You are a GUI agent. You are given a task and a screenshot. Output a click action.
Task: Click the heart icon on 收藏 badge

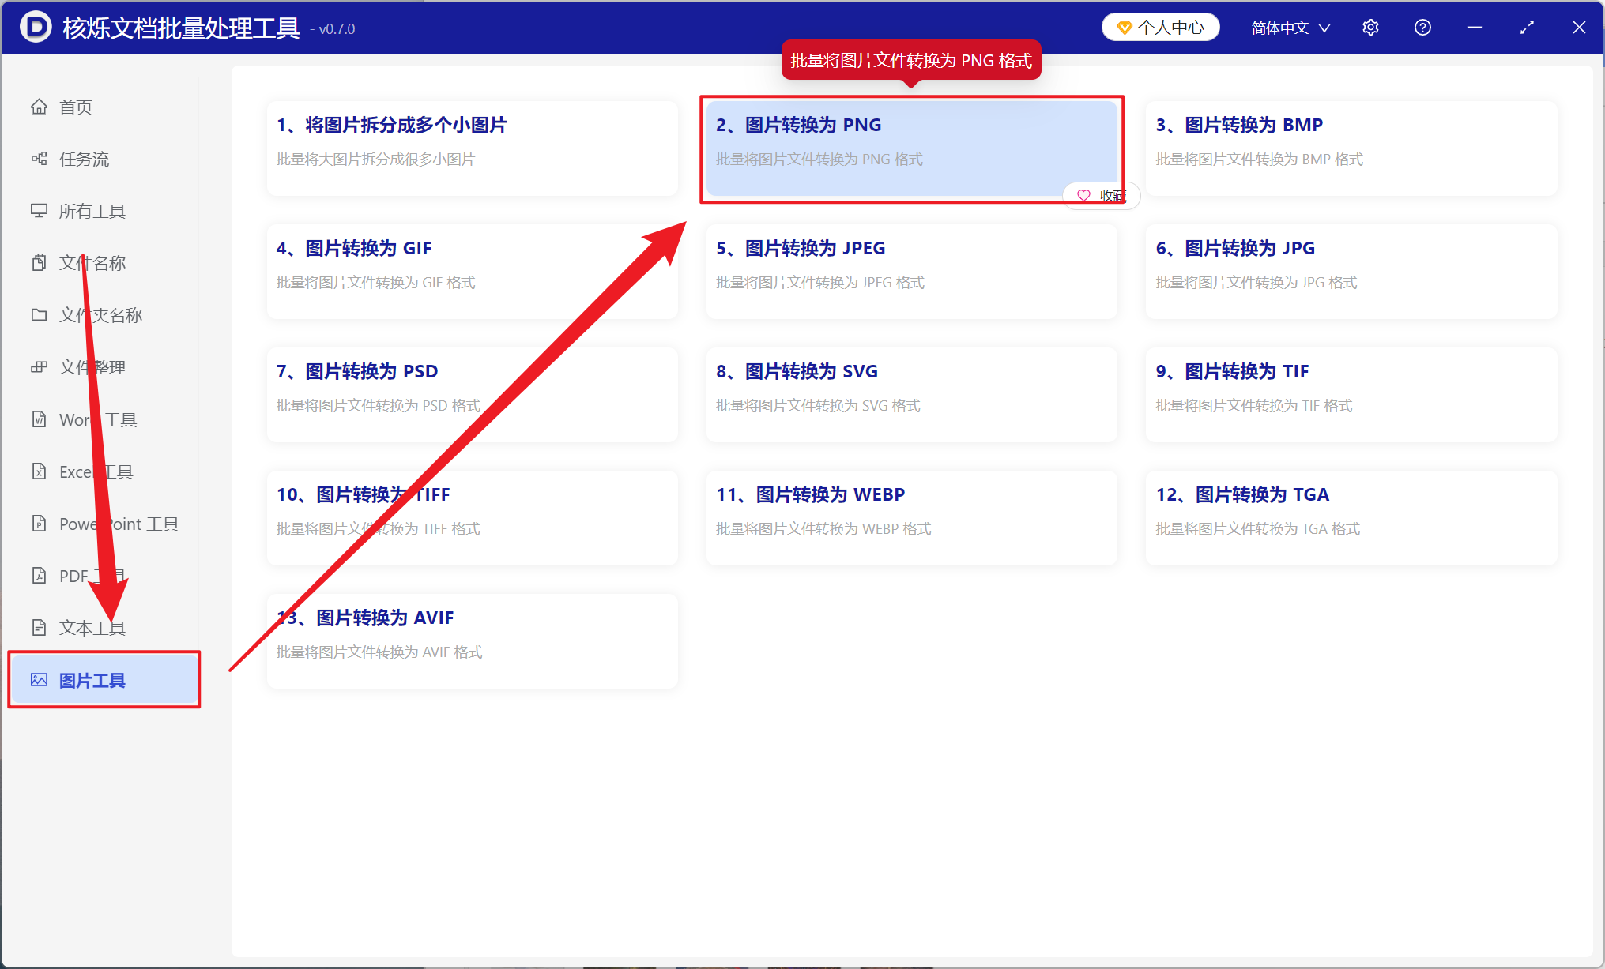(1083, 195)
